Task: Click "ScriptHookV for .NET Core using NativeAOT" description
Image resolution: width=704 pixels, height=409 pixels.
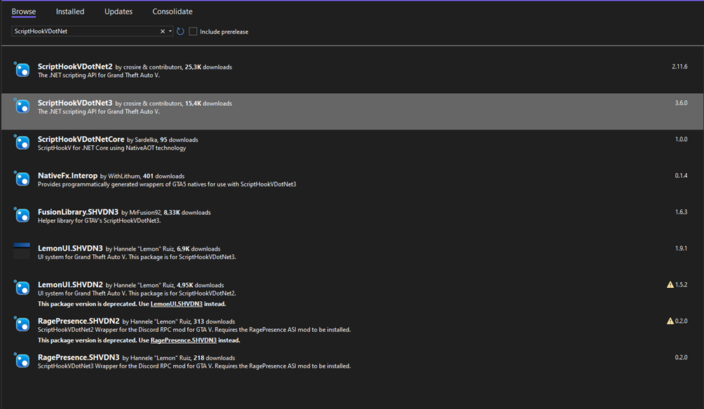Action: [x=111, y=148]
